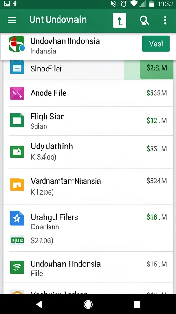This screenshot has width=176, height=314.
Task: Open the Undovhan Indonsia app icon in banner
Action: tap(17, 44)
